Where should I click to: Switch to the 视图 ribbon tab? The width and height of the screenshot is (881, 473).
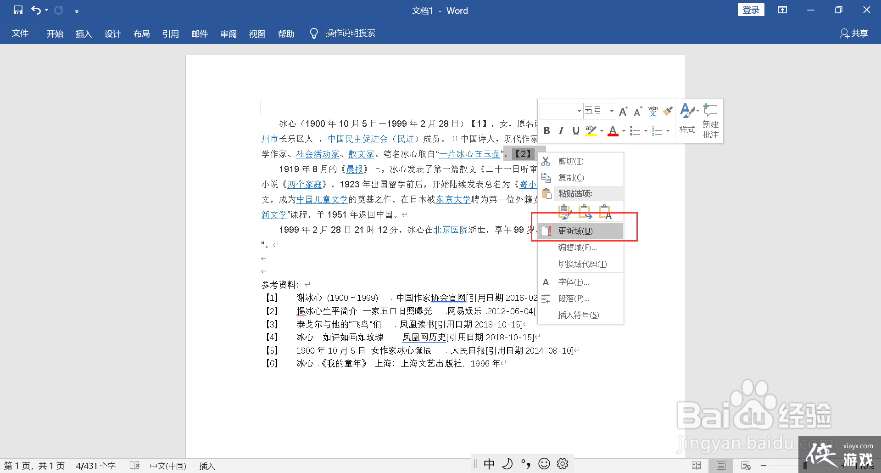[x=257, y=34]
